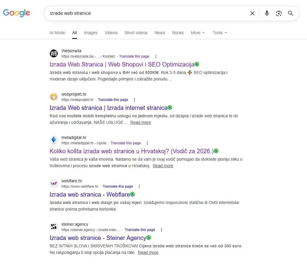Screen dimensions: 307x264
Task: Click Read more on metadigital.hr snippet
Action: click(163, 166)
